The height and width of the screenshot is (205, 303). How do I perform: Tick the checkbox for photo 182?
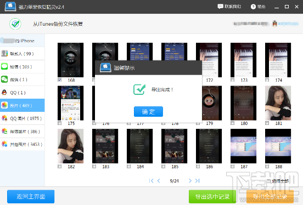(59, 167)
